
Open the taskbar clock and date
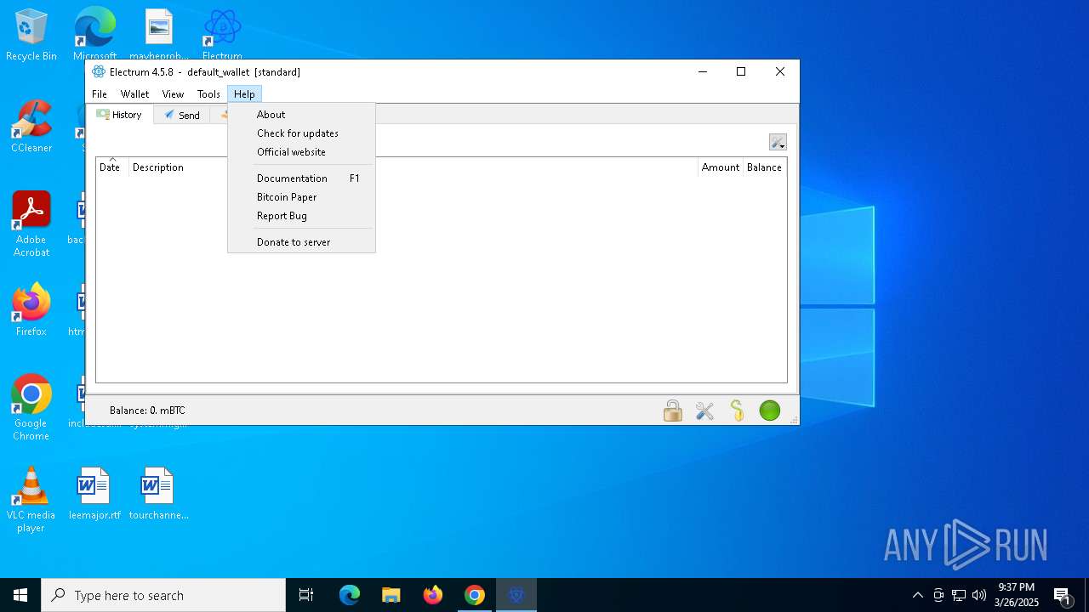tap(1017, 595)
